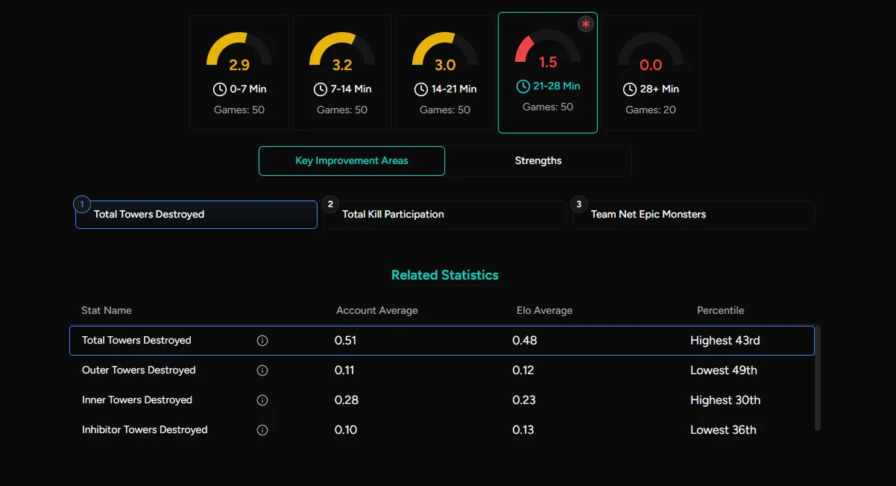The width and height of the screenshot is (896, 486).
Task: Switch to the Strengths tab
Action: tap(538, 161)
